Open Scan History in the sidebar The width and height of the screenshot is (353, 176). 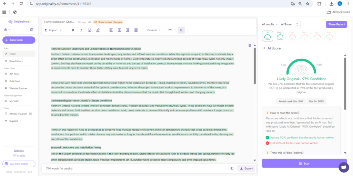[x=16, y=61]
